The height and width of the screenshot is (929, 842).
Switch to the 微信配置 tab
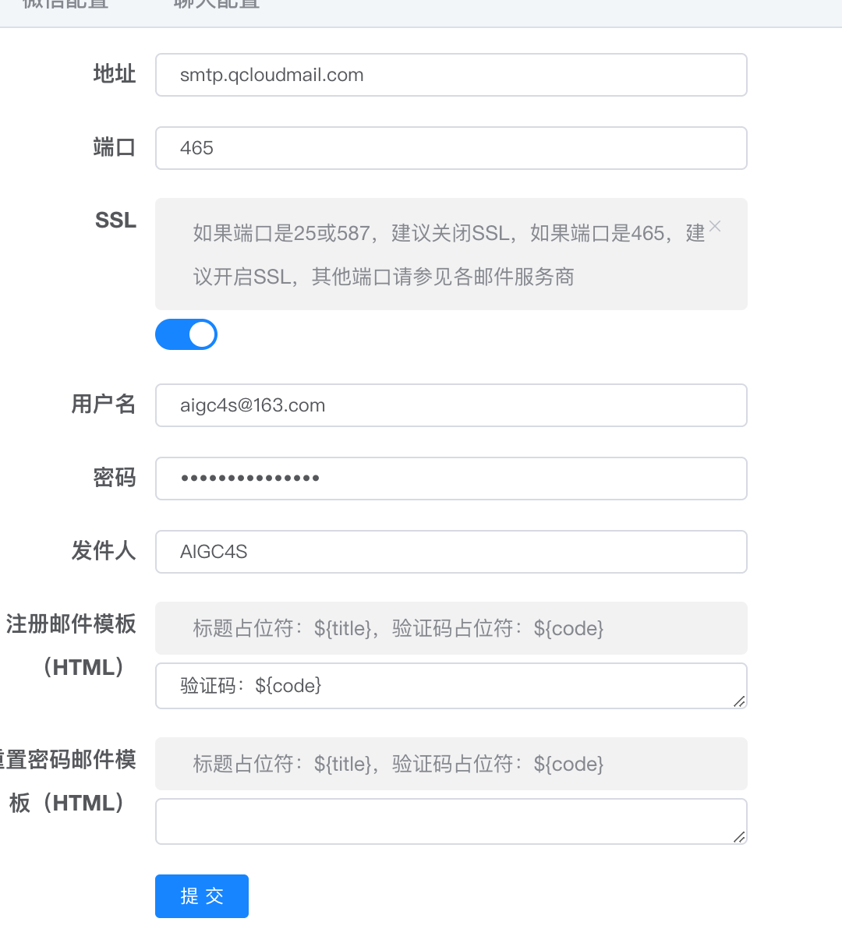(65, 5)
